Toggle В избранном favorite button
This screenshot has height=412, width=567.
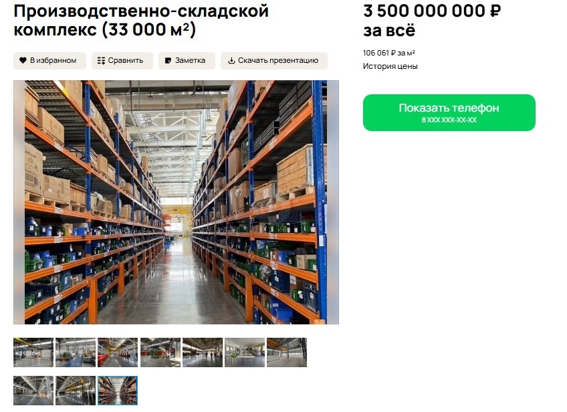coord(50,60)
